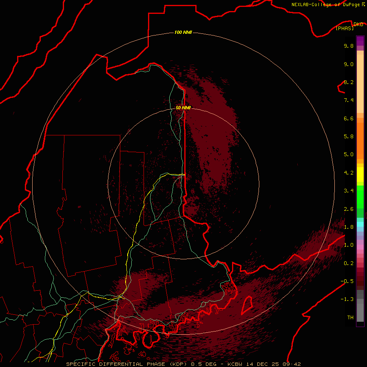
Task: Click the 5.0 value on the color scale
Action: point(349,155)
